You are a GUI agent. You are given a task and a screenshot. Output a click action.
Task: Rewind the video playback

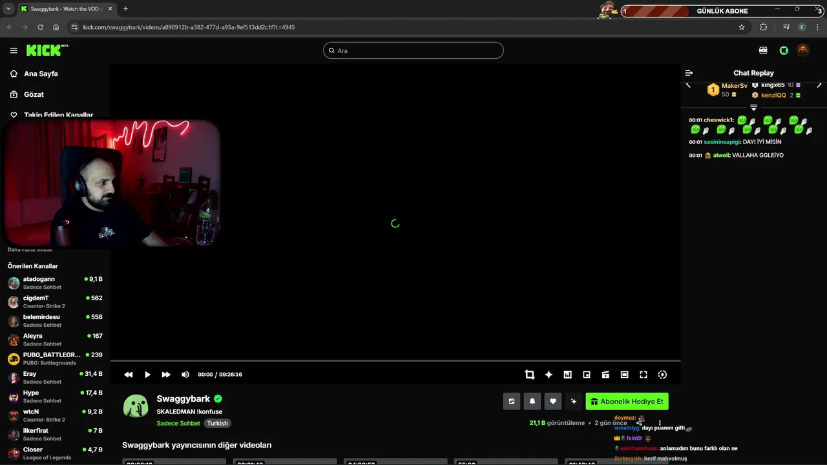(x=129, y=375)
